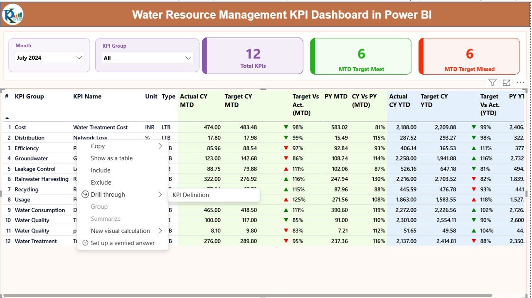Choose Set up a verified answer

[x=123, y=243]
